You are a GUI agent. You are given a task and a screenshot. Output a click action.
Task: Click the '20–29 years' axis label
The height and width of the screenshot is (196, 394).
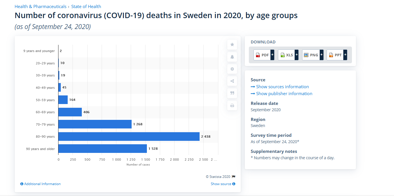click(45, 63)
